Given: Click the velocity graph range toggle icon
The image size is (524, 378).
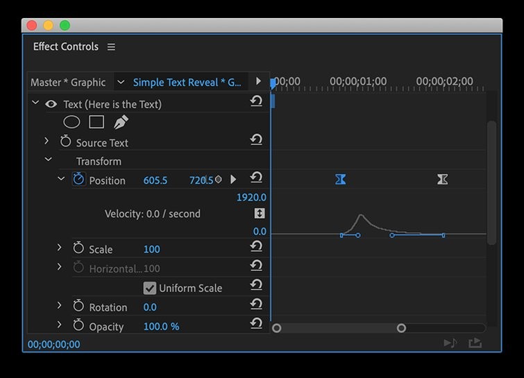Looking at the screenshot, I should [260, 214].
